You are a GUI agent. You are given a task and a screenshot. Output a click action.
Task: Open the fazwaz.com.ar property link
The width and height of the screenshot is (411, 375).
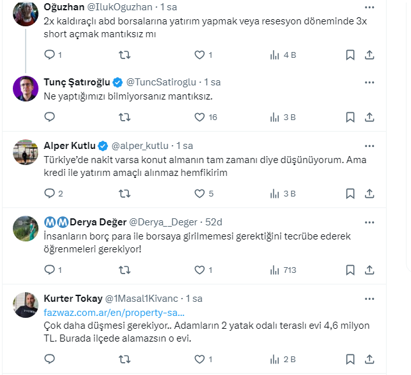coord(114,313)
